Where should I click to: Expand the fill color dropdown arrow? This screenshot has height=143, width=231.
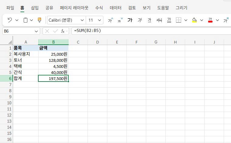[x=202, y=20]
